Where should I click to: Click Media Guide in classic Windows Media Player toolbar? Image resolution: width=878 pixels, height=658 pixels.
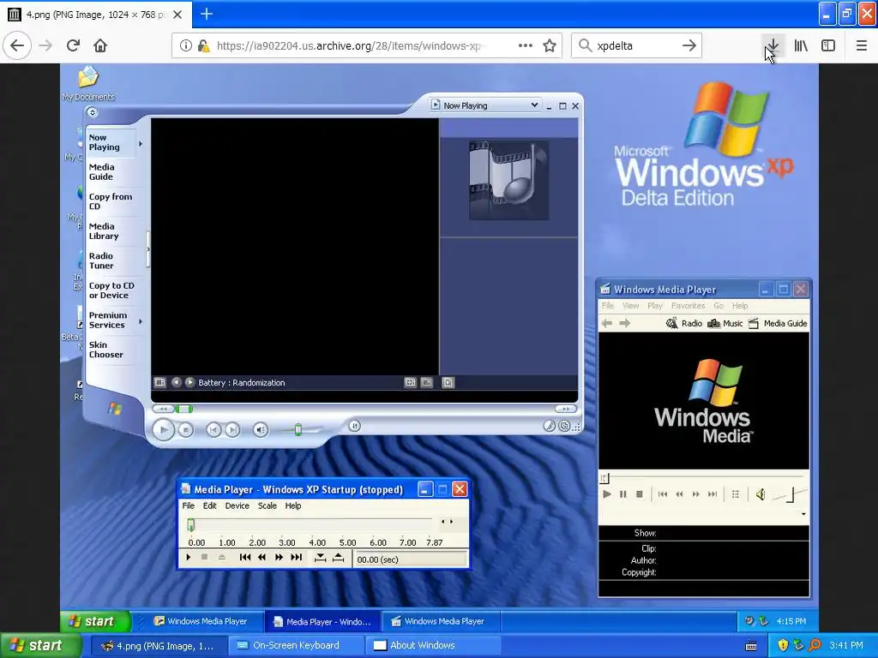(x=778, y=323)
